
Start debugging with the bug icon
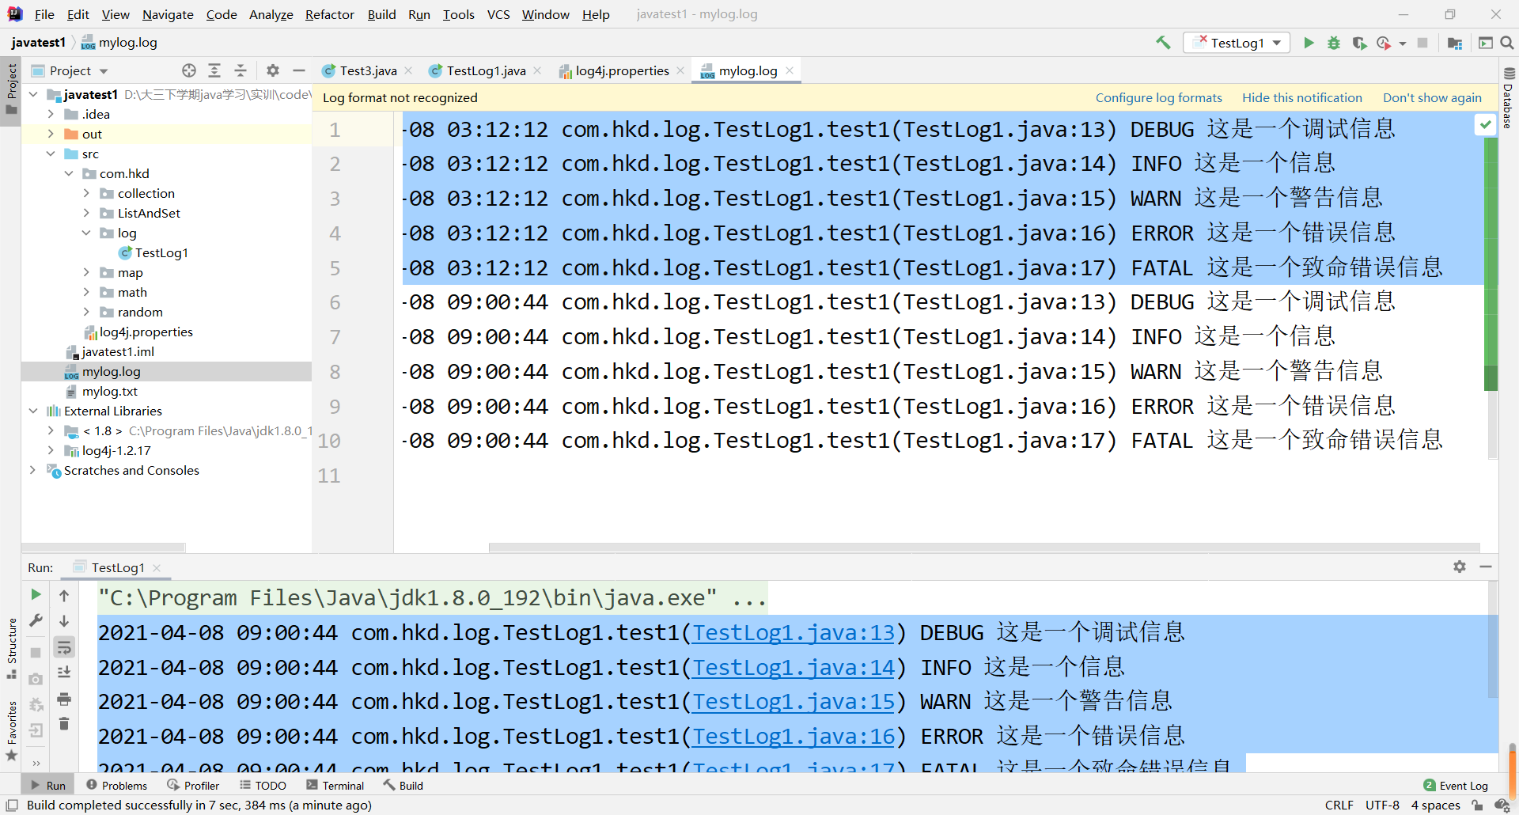(x=1334, y=43)
